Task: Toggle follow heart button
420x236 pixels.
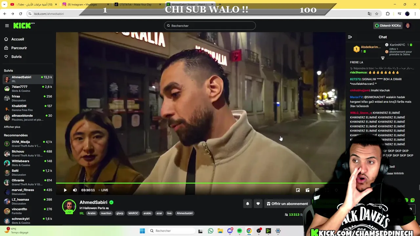Action: coord(258,204)
